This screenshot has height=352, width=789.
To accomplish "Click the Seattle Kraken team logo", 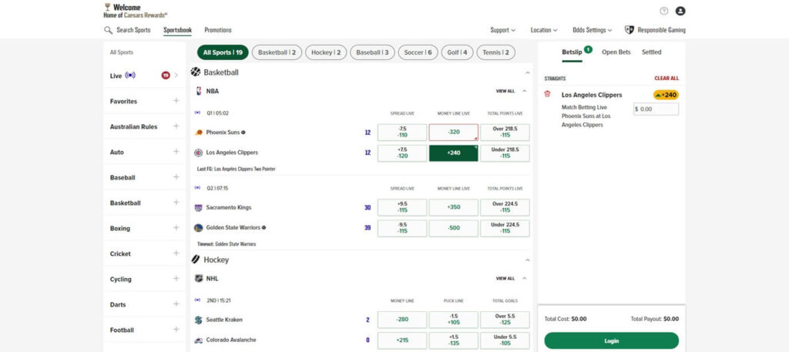I will pos(198,320).
